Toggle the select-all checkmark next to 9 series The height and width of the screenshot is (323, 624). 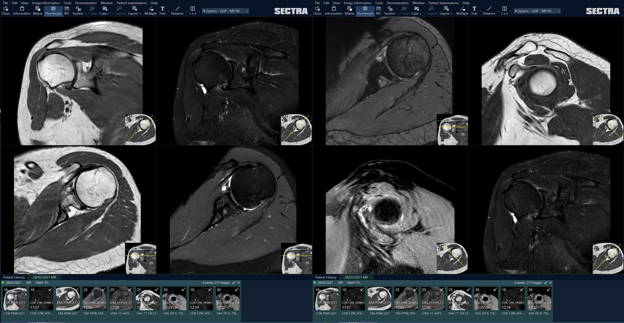coord(234,283)
